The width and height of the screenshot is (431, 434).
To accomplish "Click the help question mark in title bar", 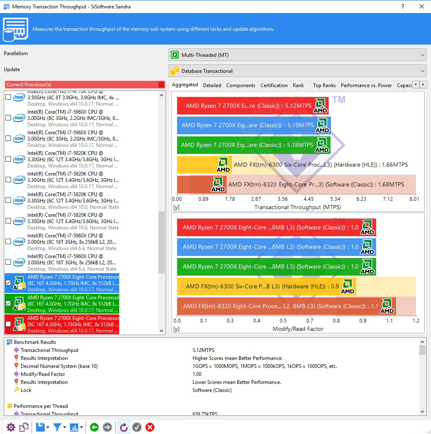I will [402, 6].
